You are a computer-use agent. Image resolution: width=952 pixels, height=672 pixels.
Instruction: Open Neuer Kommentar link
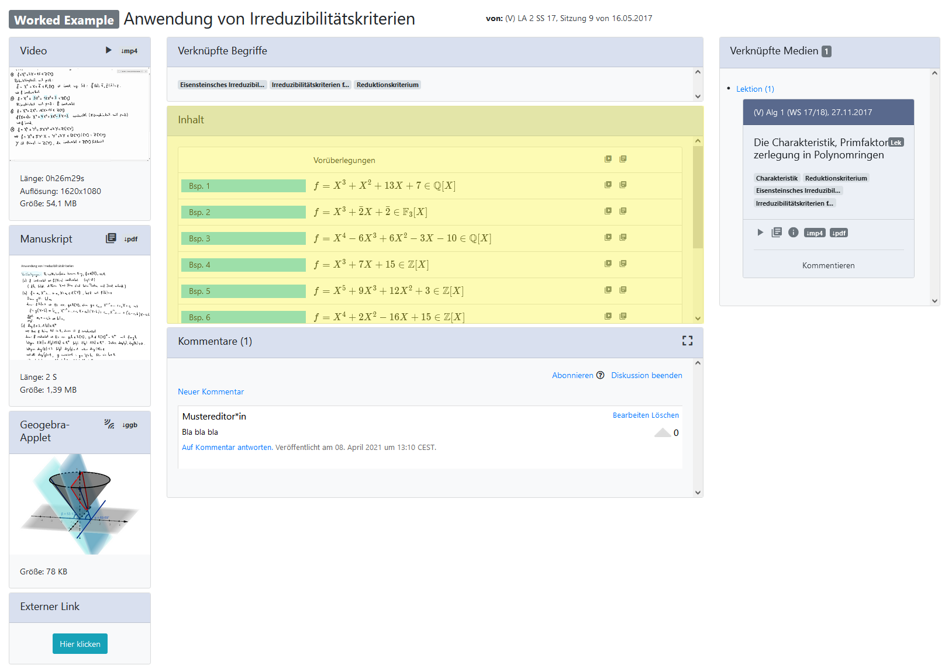click(211, 392)
